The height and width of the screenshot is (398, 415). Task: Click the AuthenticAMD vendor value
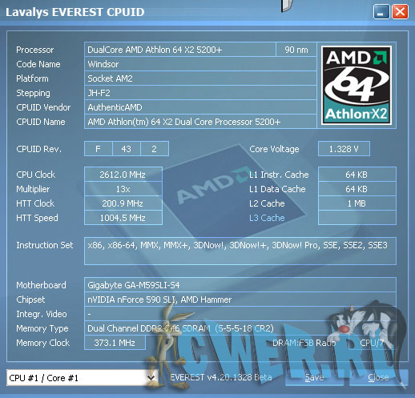pyautogui.click(x=200, y=107)
